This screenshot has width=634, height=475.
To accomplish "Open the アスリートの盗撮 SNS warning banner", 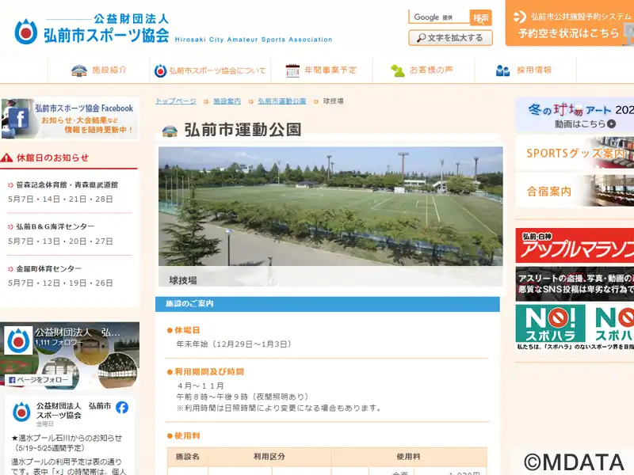I will point(575,284).
